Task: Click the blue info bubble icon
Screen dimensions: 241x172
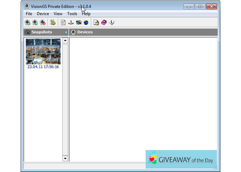Action: point(112,23)
